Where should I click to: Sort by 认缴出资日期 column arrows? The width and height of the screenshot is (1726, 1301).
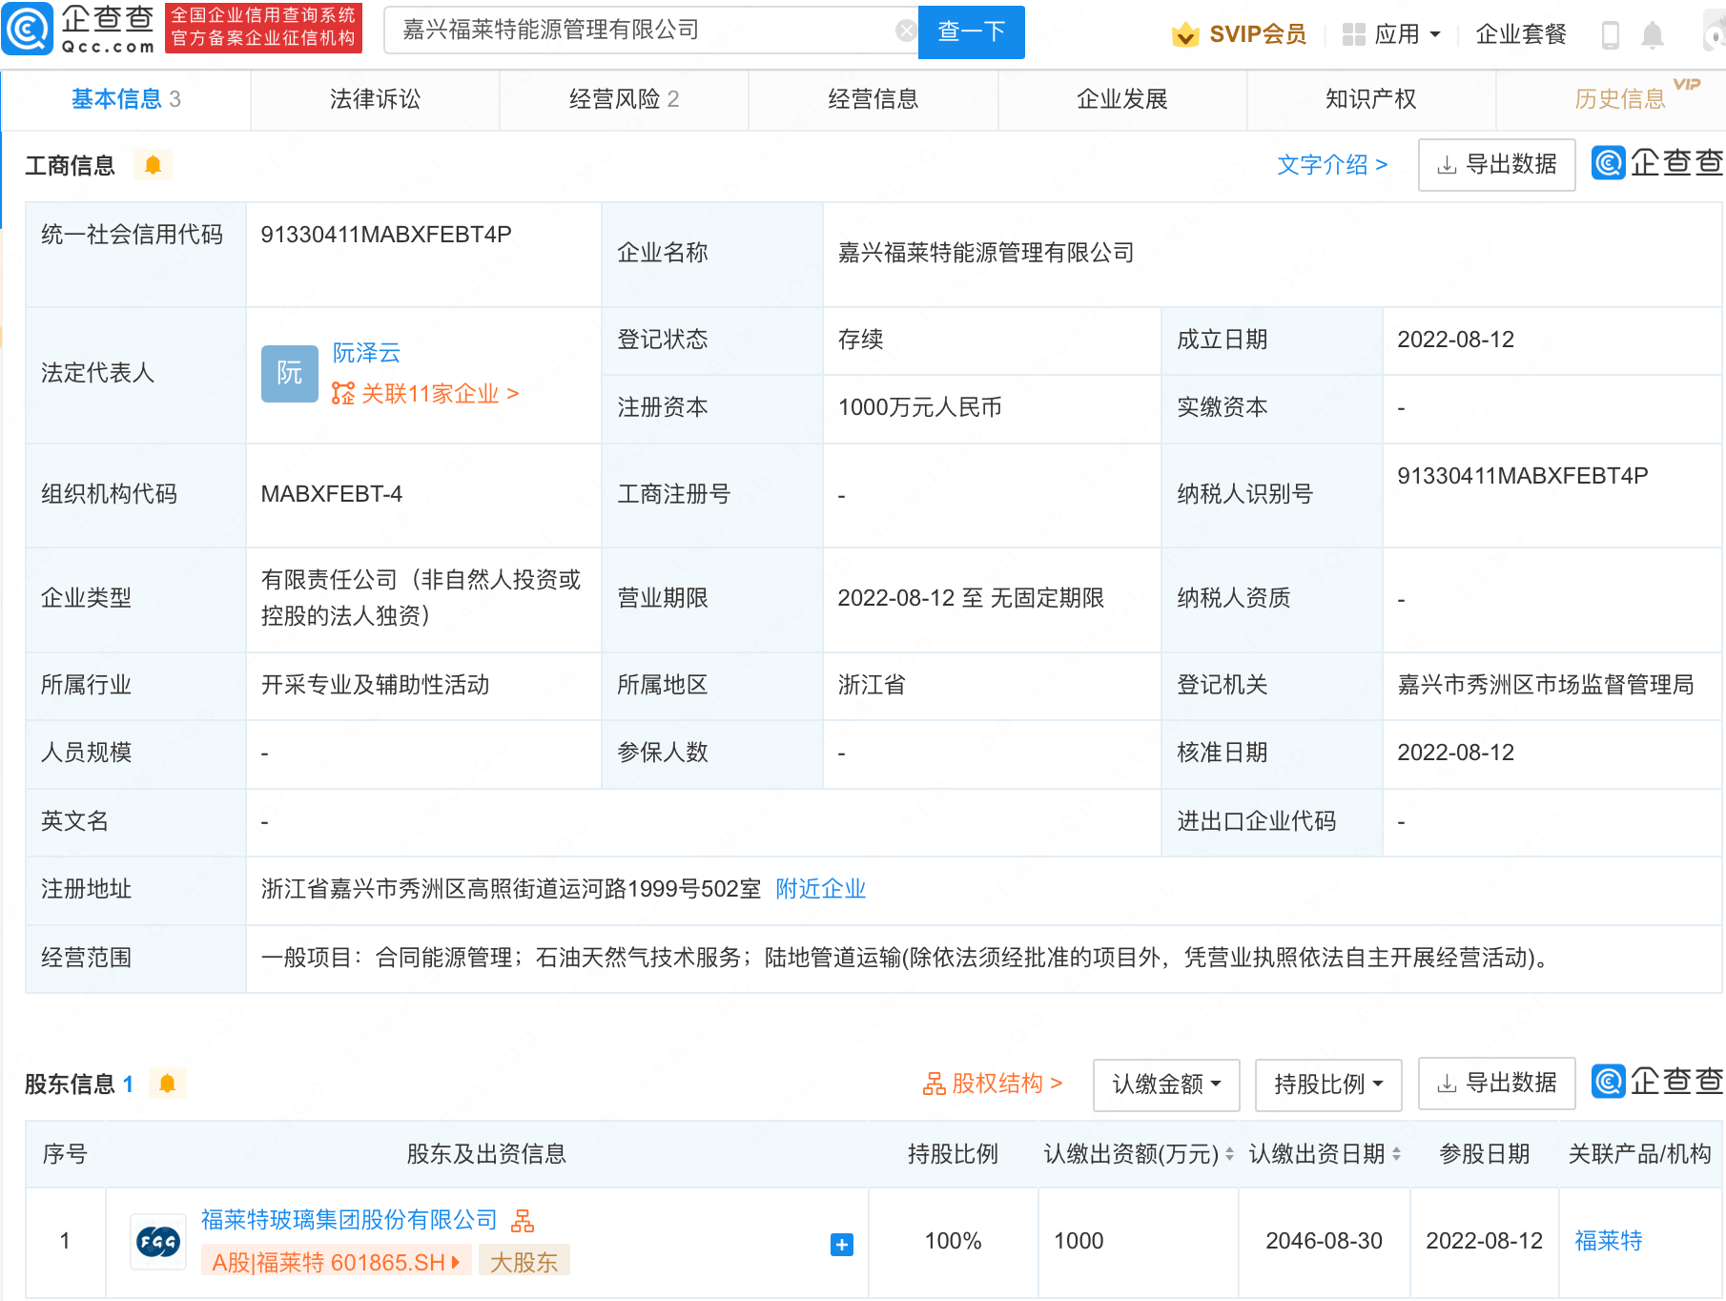(1396, 1154)
